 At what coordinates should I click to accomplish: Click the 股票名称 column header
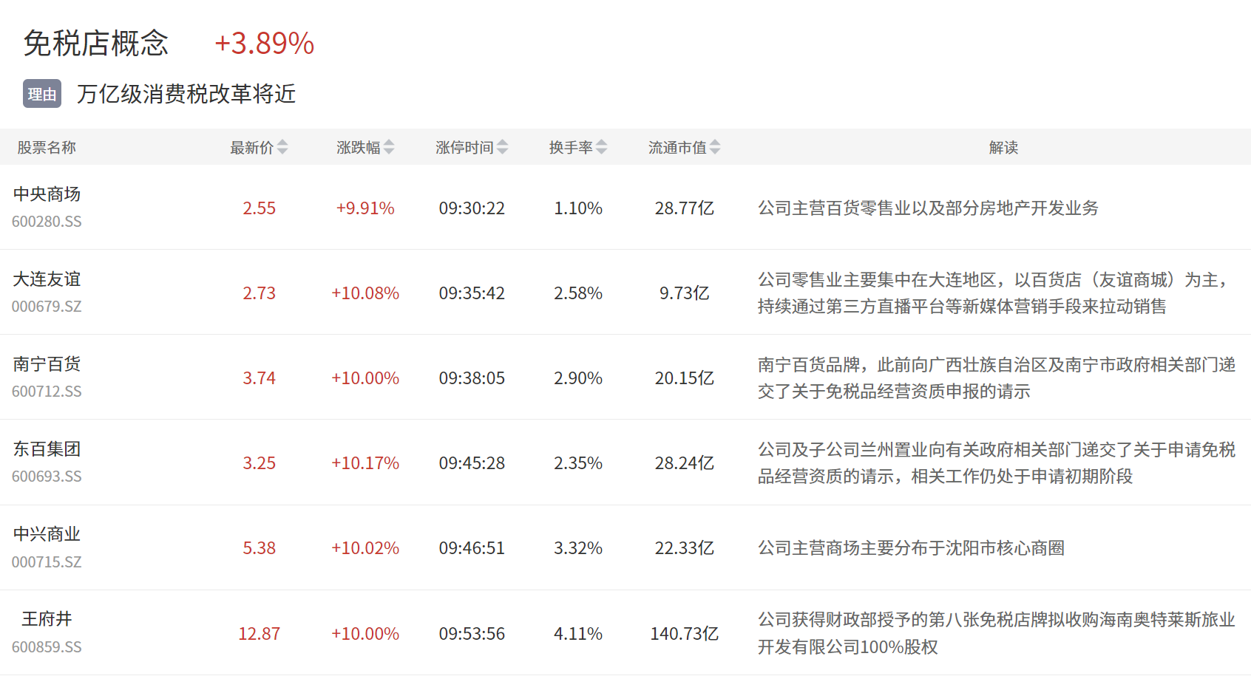47,148
